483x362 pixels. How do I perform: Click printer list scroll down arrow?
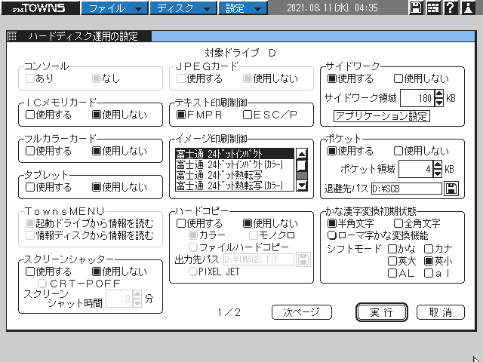click(302, 186)
